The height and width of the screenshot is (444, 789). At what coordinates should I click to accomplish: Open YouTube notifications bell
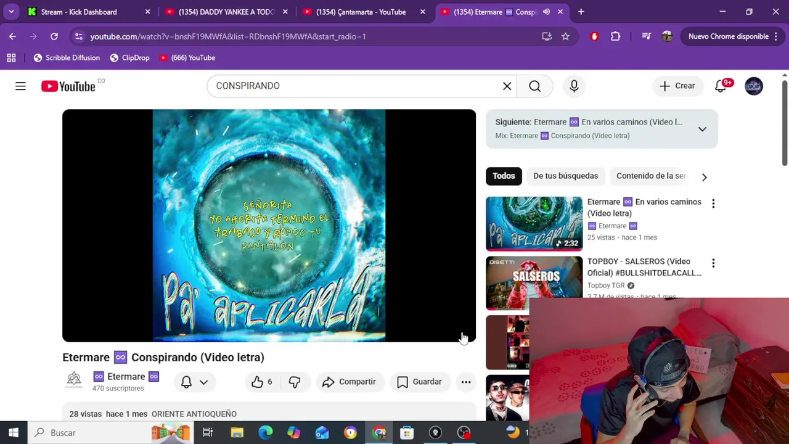click(721, 86)
